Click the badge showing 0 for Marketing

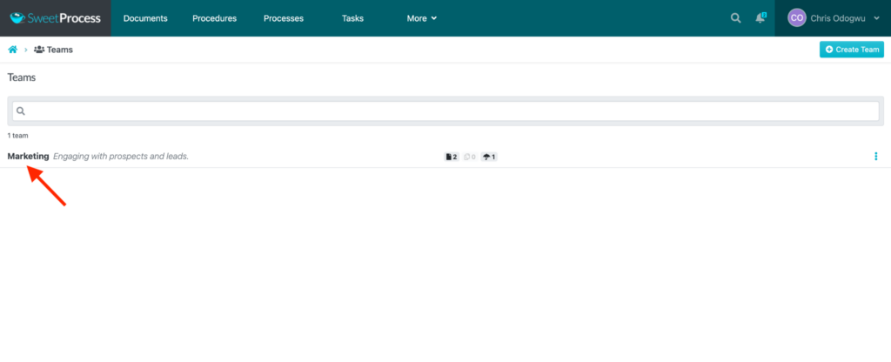click(470, 157)
